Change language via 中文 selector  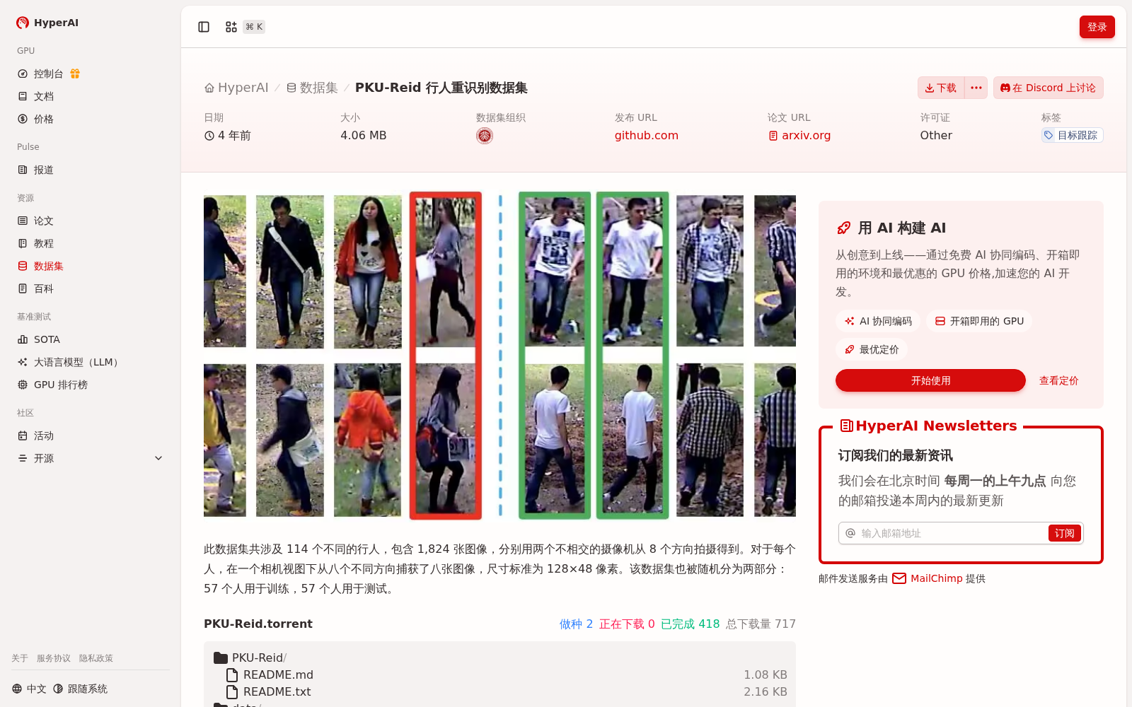click(29, 689)
